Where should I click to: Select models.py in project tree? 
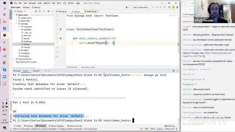[28, 41]
